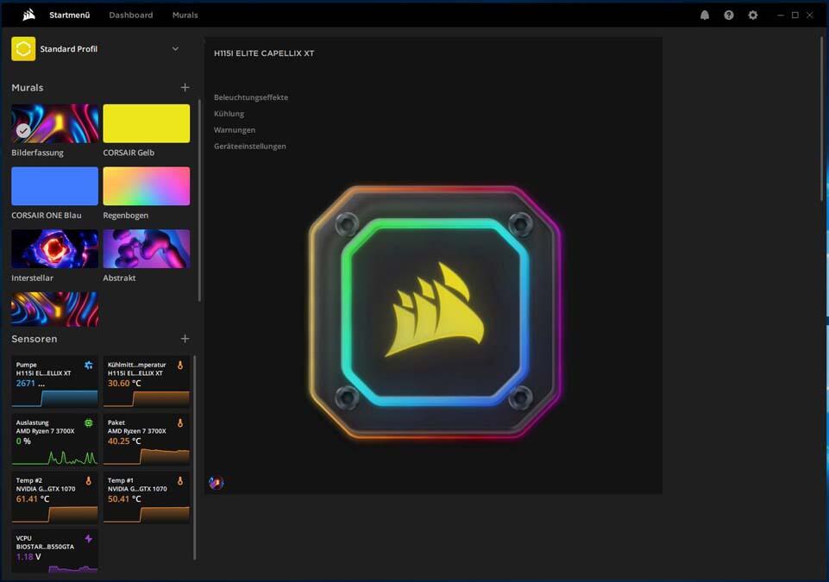829x582 pixels.
Task: Click the Pumpe speed value 2671
Action: pyautogui.click(x=25, y=383)
